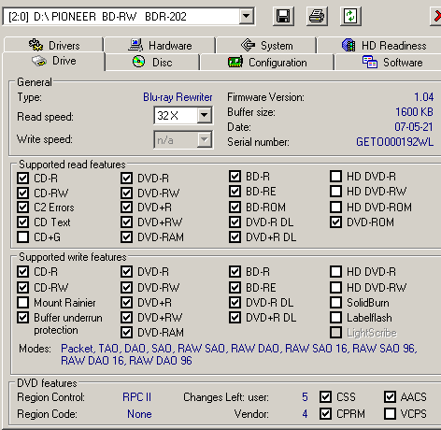Switch to the Drivers tab
This screenshot has width=441, height=430.
click(x=53, y=46)
